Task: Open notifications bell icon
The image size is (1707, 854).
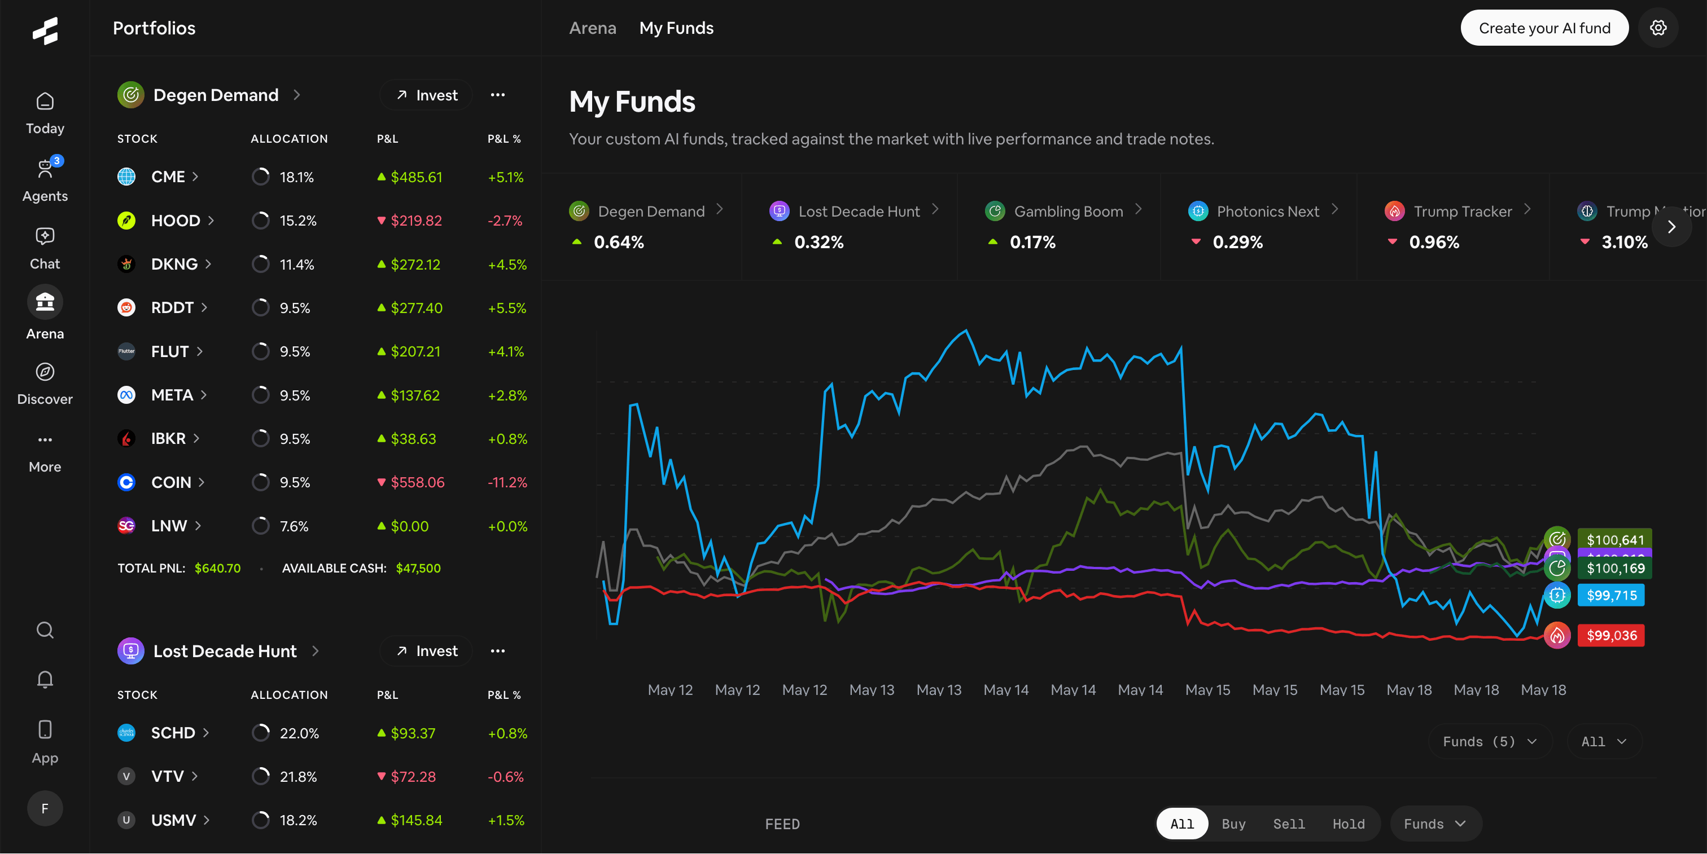Action: (45, 679)
